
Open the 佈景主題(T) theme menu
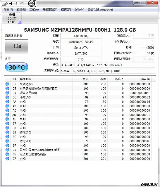(x=50, y=9)
